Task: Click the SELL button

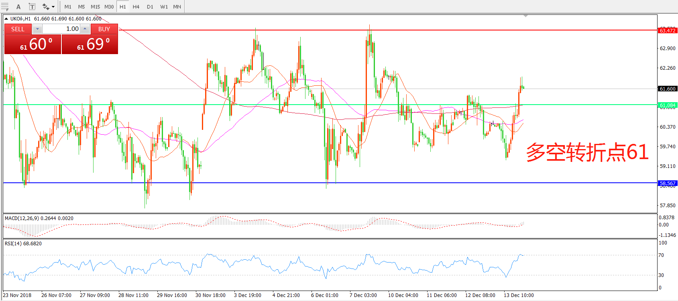Action: click(18, 29)
